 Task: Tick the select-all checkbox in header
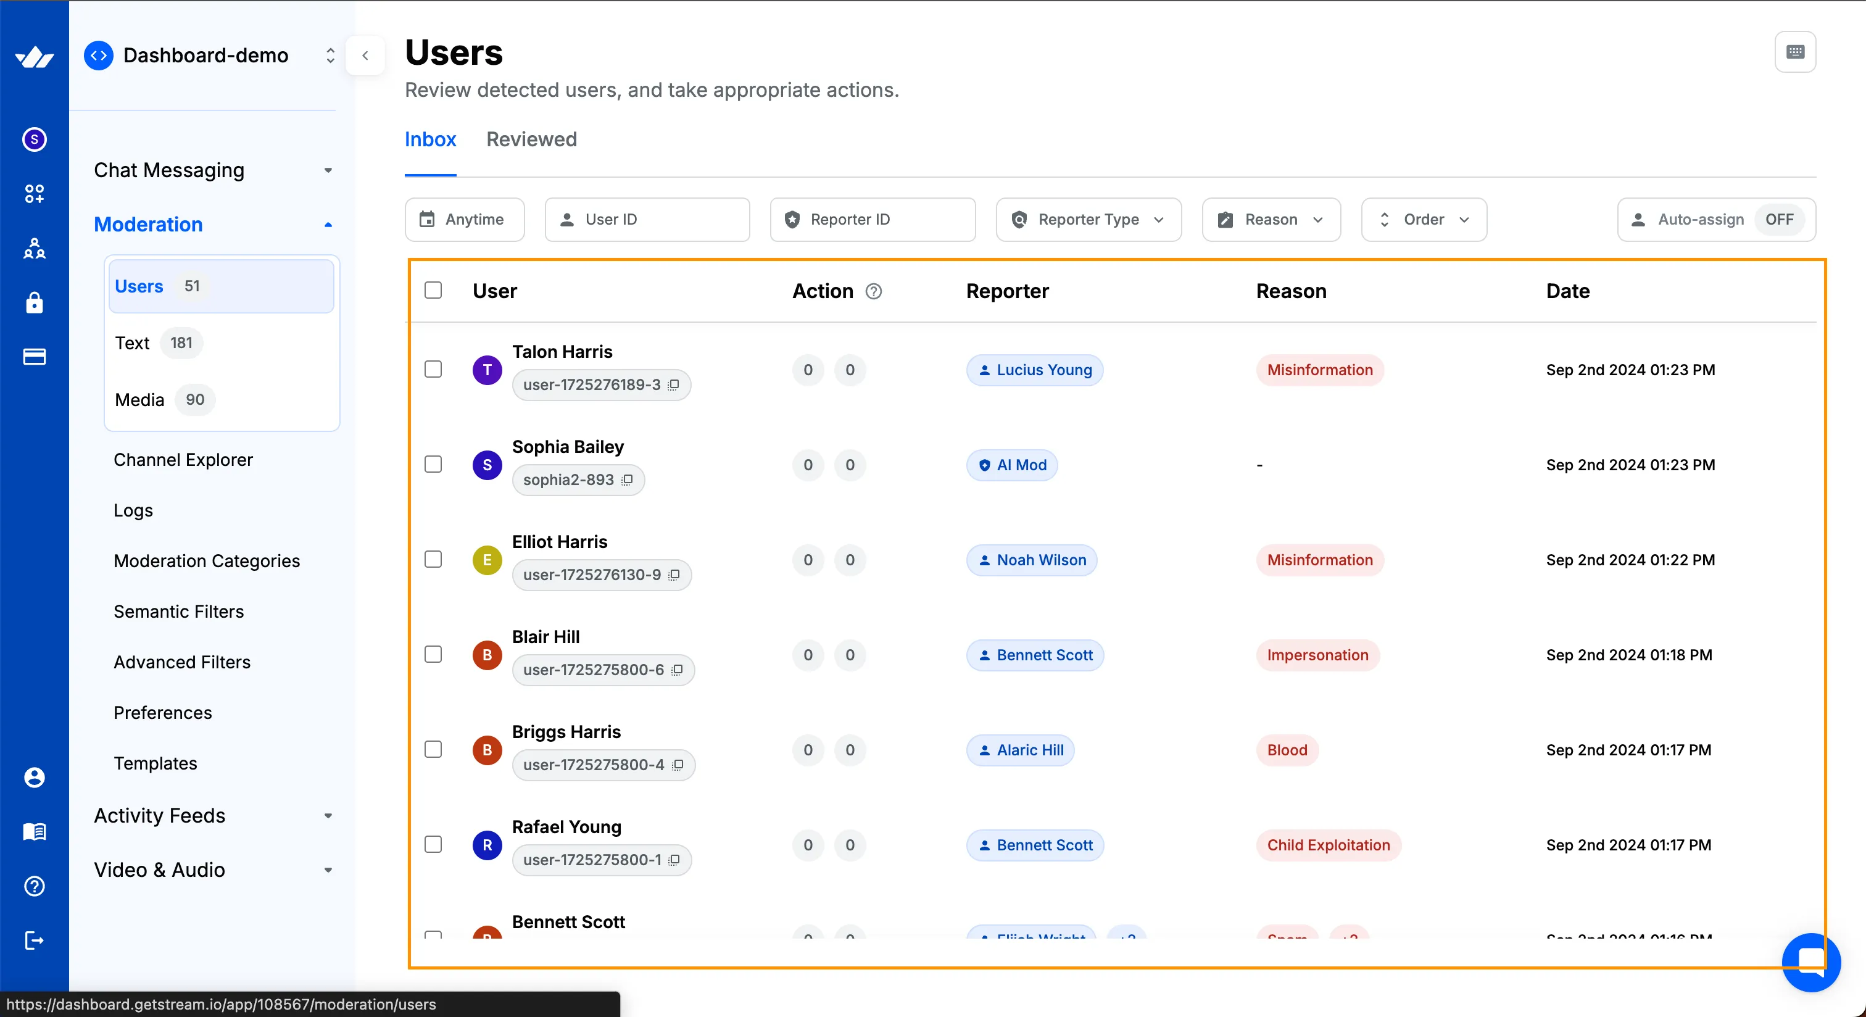(433, 291)
